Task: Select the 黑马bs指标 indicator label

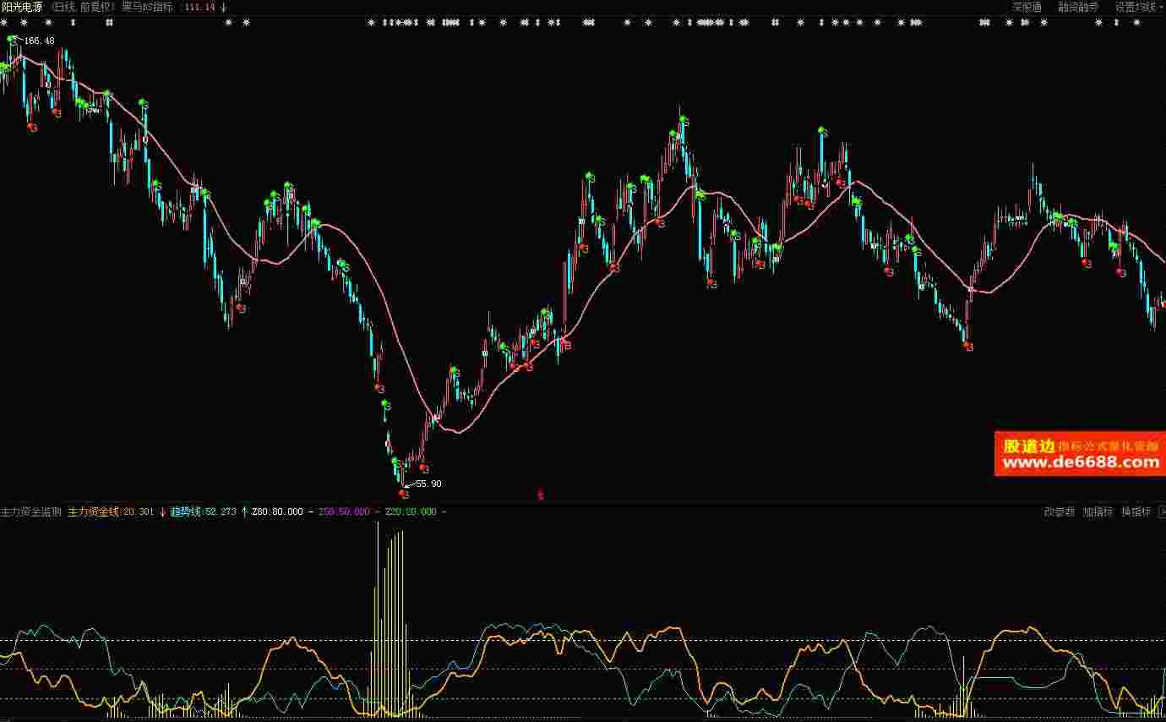Action: click(148, 7)
